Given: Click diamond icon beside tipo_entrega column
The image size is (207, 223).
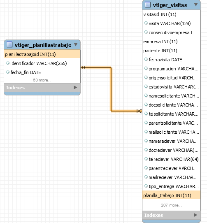Looking at the screenshot, I should tap(146, 186).
